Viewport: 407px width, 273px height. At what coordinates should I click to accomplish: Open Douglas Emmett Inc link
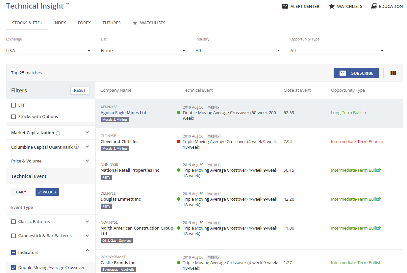tap(121, 199)
